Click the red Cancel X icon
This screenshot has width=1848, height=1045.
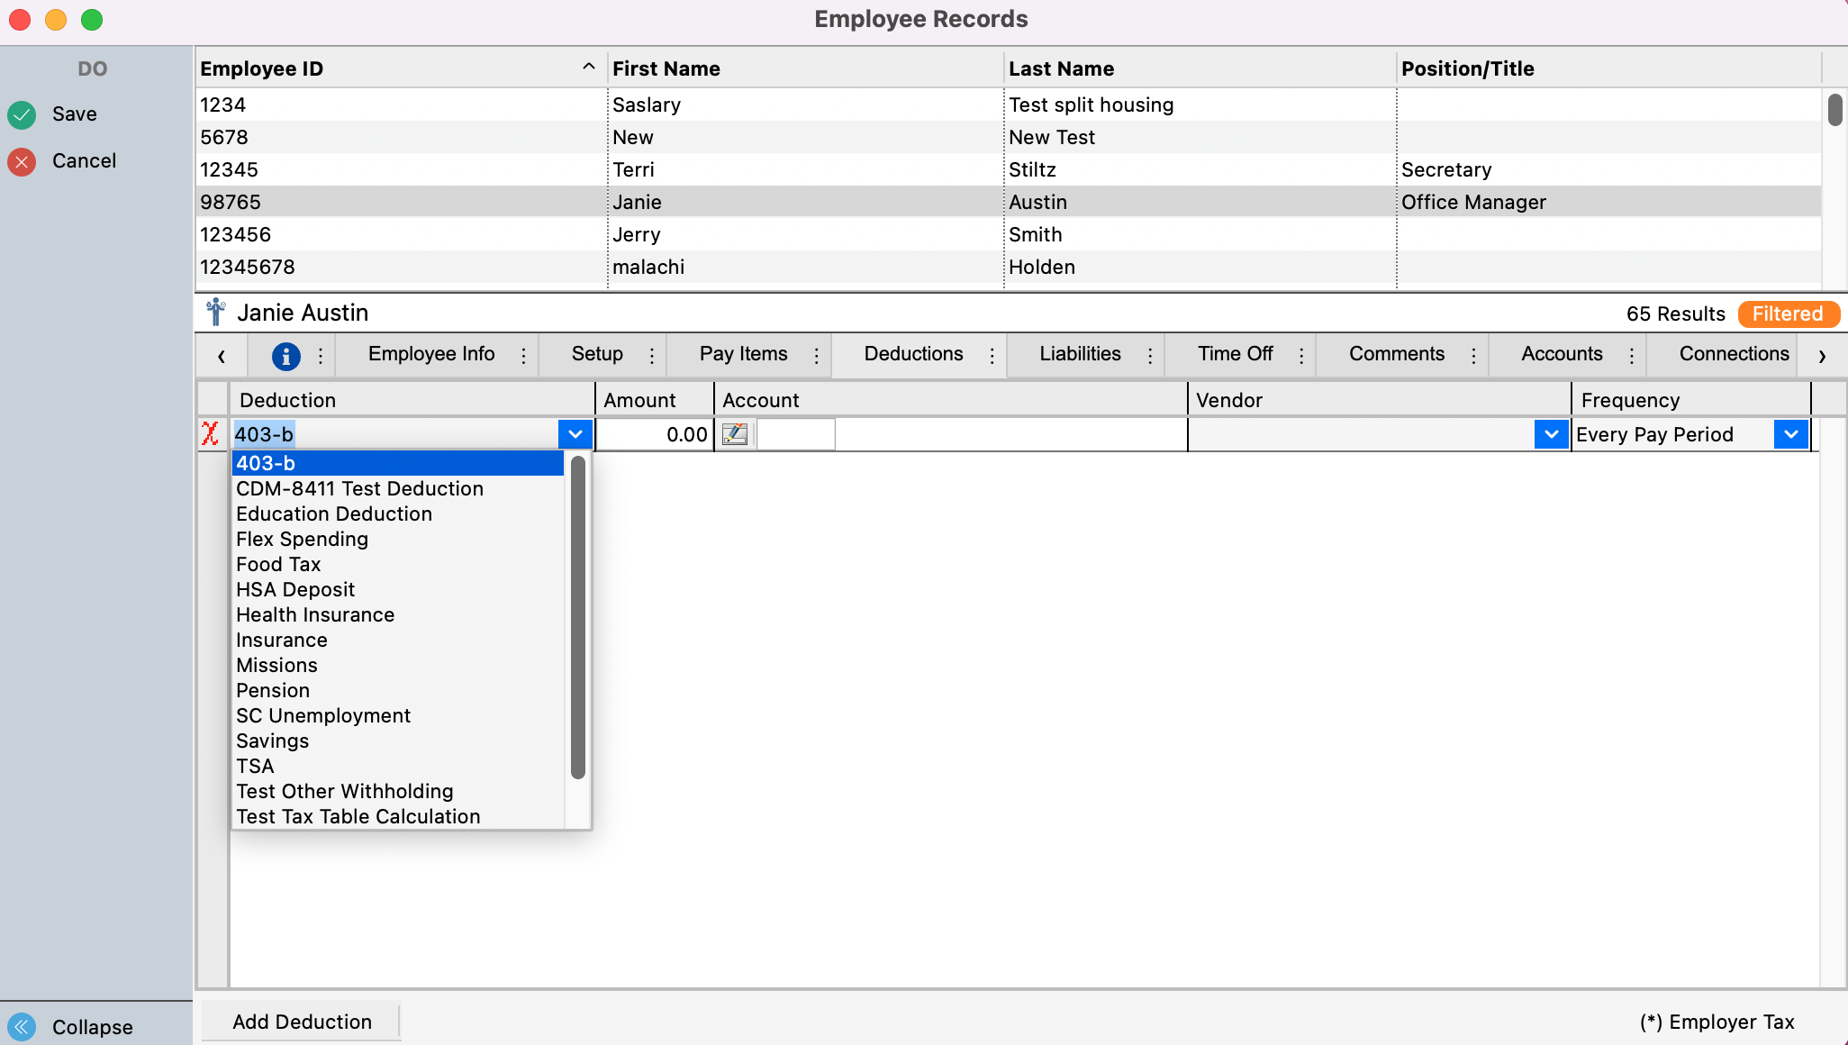point(22,161)
